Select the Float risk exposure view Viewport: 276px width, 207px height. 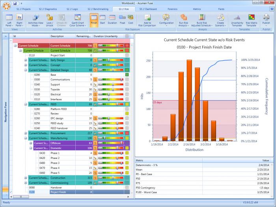[122, 20]
